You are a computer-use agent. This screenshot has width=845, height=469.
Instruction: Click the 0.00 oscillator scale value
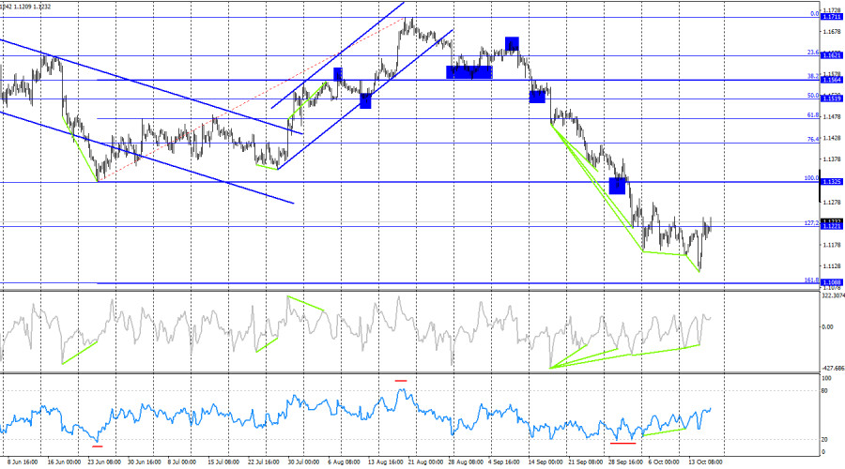(x=827, y=326)
